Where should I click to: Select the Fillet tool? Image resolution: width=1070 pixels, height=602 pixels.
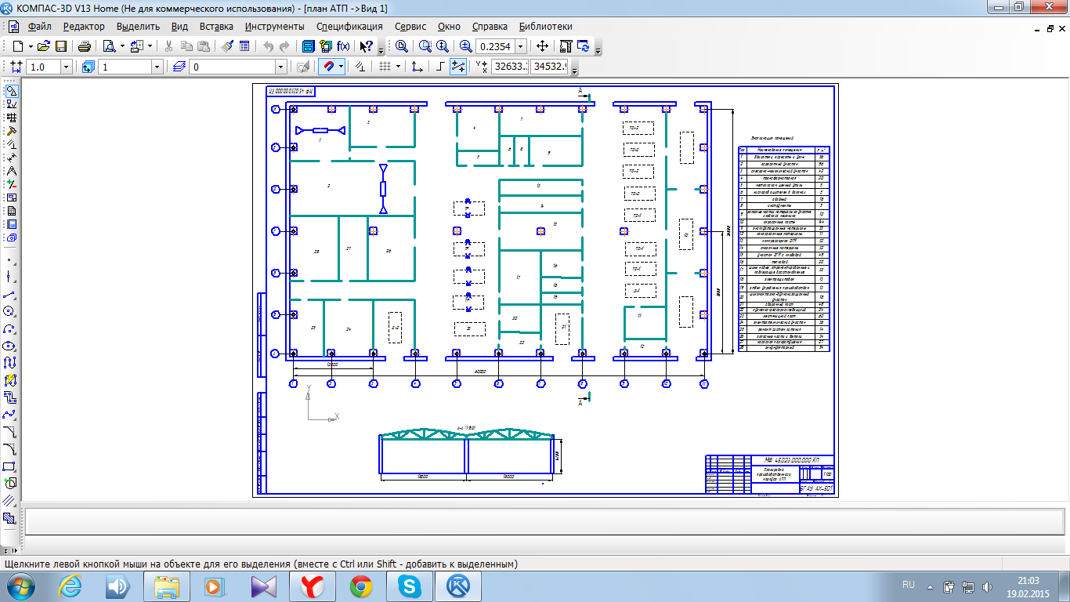coord(10,449)
